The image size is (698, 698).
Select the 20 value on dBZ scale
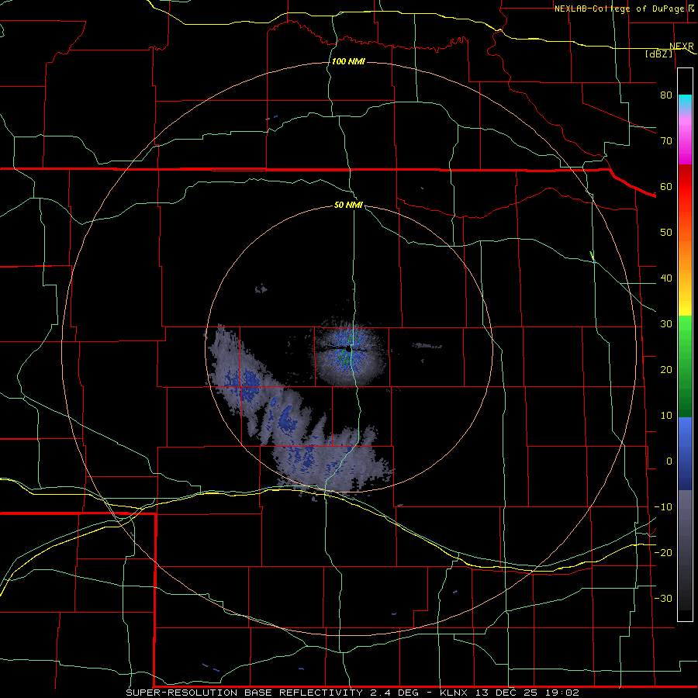click(x=666, y=370)
